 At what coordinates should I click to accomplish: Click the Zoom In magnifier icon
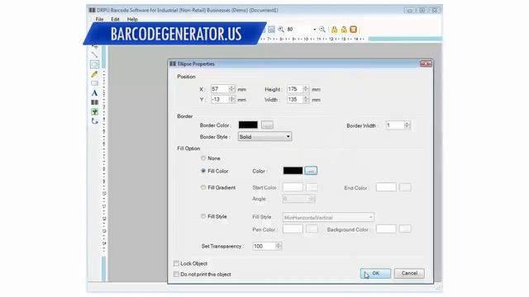coord(281,30)
